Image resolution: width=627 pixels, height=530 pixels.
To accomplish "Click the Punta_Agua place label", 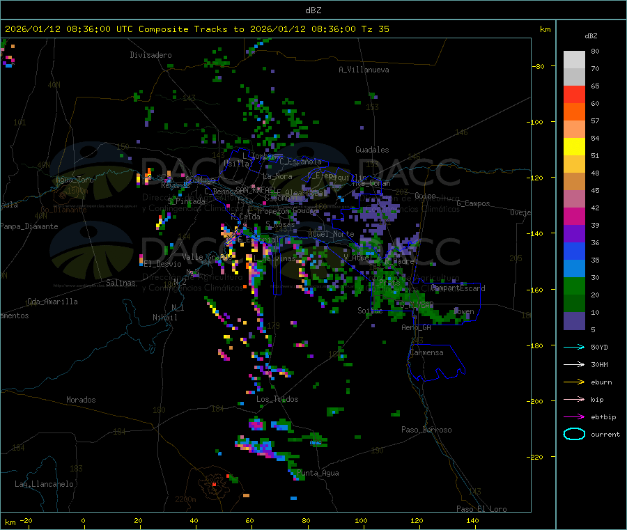I will (x=318, y=474).
